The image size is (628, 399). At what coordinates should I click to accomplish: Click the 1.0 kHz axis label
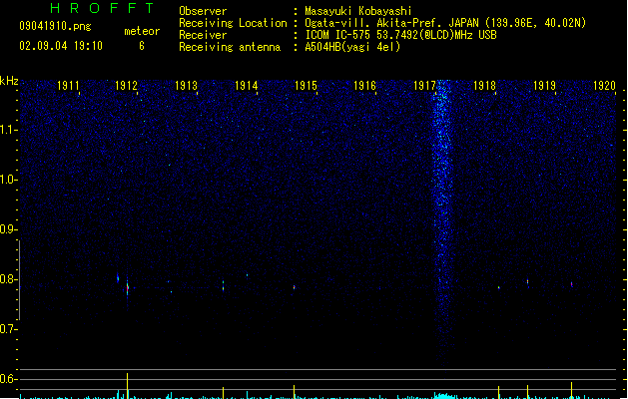click(8, 180)
